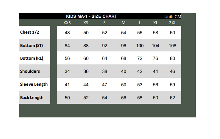The width and height of the screenshot is (220, 139).
Task: Select the Bottom (RE) value for size M
Action: coord(124,59)
